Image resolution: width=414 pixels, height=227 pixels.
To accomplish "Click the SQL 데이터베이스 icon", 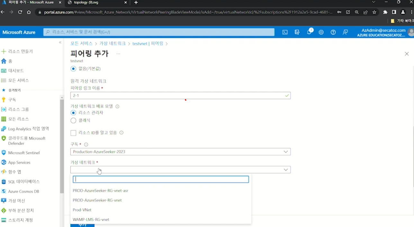I will point(4,182).
